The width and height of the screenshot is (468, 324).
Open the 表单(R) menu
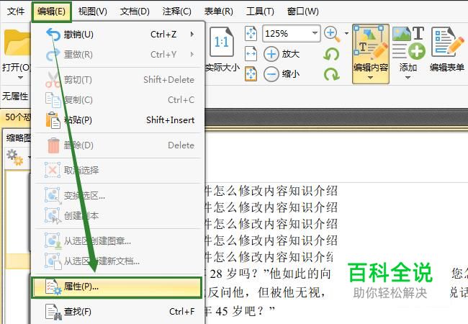(x=218, y=12)
